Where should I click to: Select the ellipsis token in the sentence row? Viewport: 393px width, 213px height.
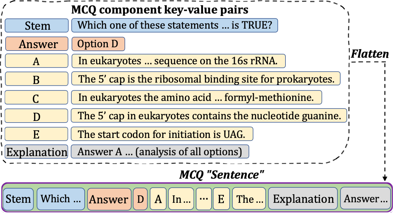pos(204,199)
